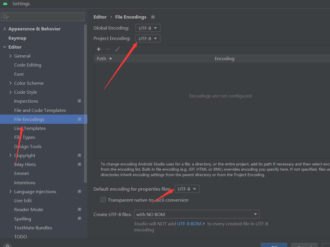
Task: Click project icon on Reader Mode row
Action: (x=79, y=209)
